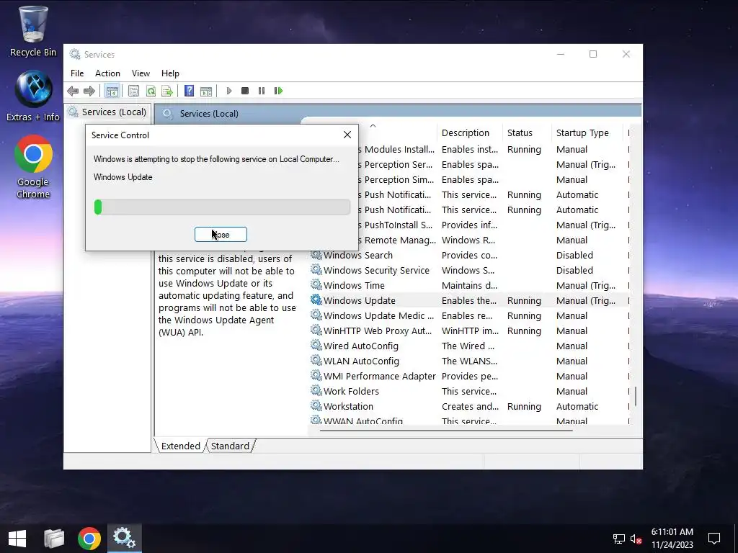
Task: Sort services by Status column header
Action: tap(520, 133)
